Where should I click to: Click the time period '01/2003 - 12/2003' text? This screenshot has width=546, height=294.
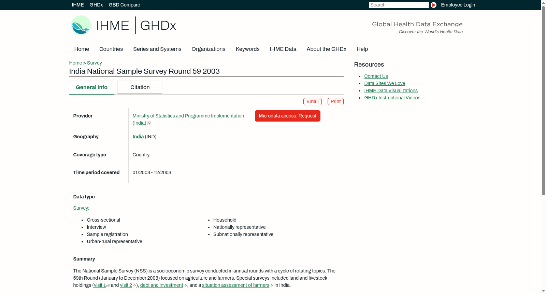click(152, 172)
